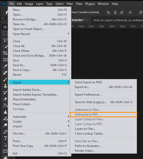Select the History Brush tool
This screenshot has width=143, height=159.
click(x=5, y=93)
